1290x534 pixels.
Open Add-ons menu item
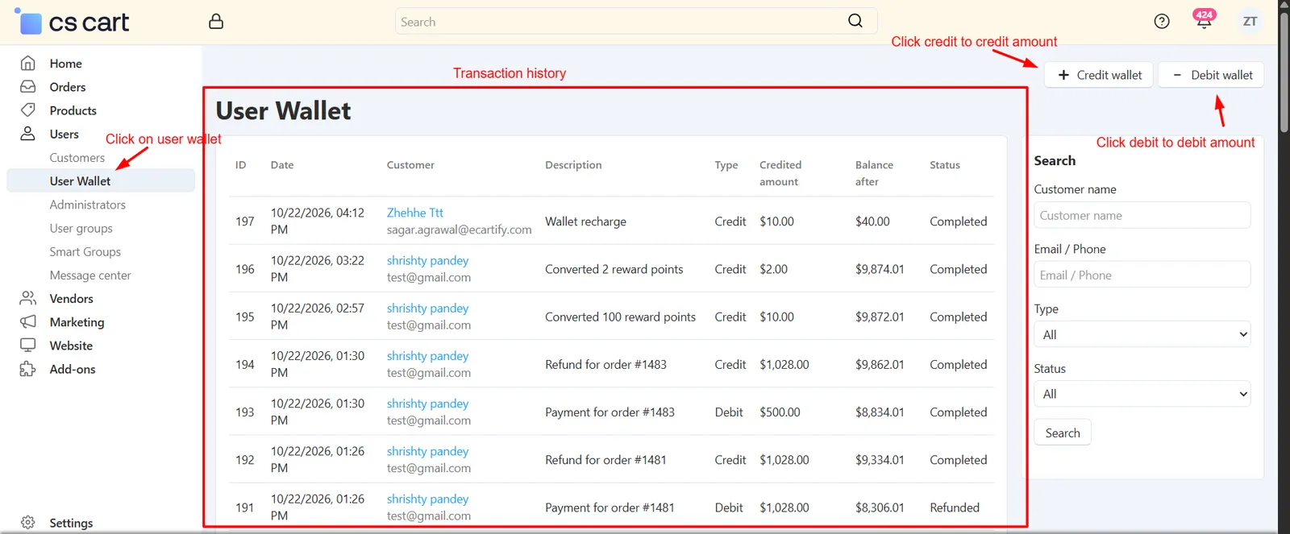72,369
